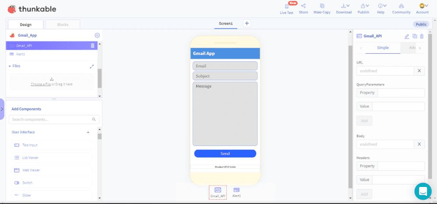Click Headers Value field
Viewport: 437px width, 204px height.
click(x=398, y=180)
